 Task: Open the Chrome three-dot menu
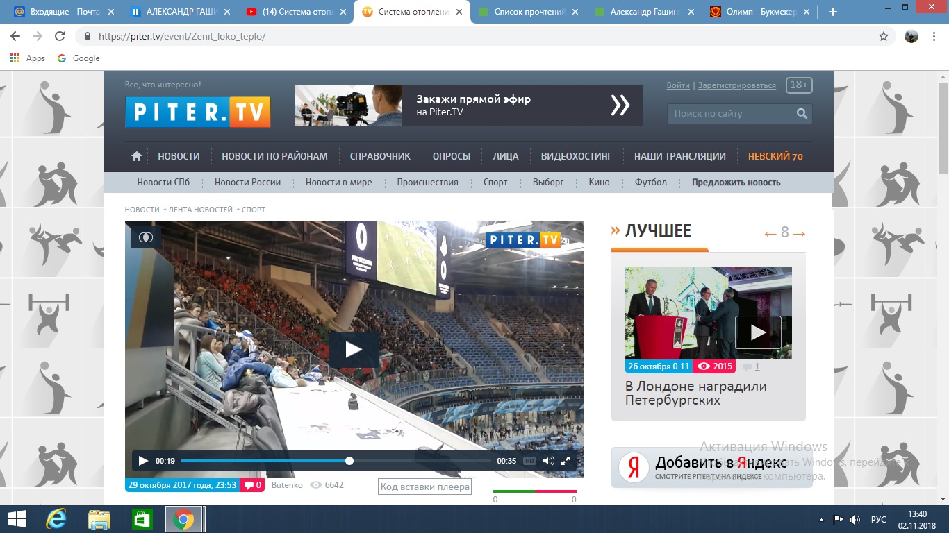935,36
